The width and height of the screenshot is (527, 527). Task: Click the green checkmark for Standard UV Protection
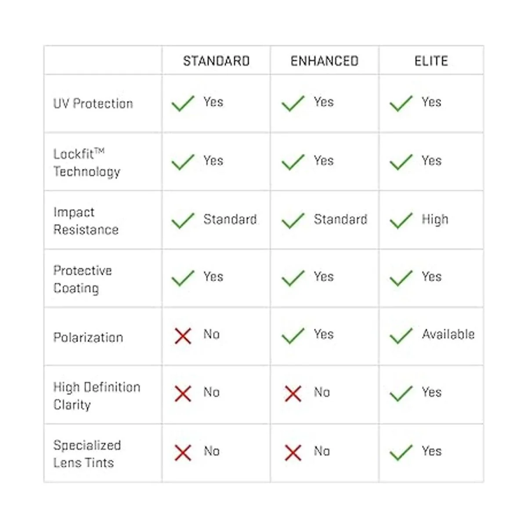click(183, 104)
